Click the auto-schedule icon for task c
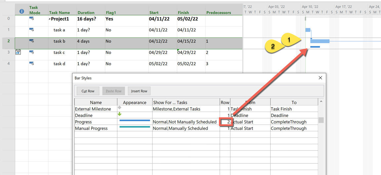This screenshot has height=175, width=381. click(x=32, y=52)
